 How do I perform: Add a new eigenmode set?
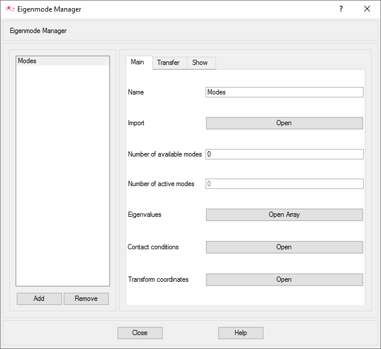coord(39,299)
